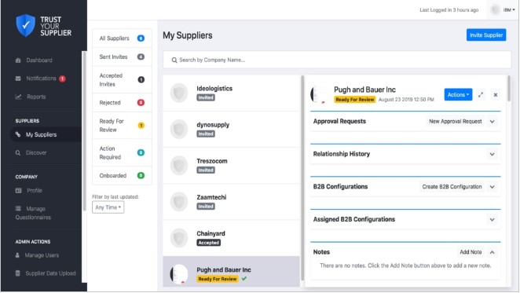This screenshot has width=520, height=293.
Task: Click the detail panel scrollbar
Action: pyautogui.click(x=509, y=88)
